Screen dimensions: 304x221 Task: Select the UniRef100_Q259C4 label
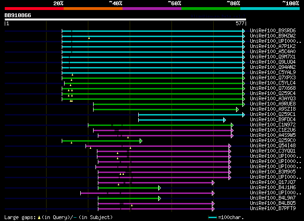tap(273, 93)
